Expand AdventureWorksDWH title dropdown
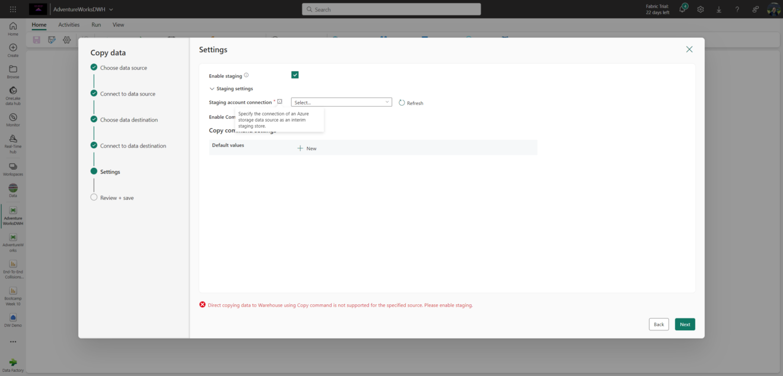Image resolution: width=783 pixels, height=376 pixels. [x=111, y=9]
